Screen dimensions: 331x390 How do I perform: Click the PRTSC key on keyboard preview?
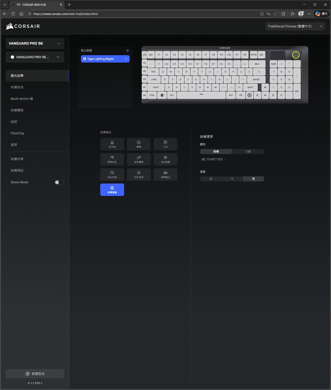254,55
